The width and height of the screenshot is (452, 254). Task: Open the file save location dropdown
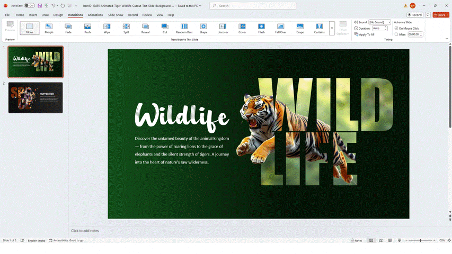200,6
